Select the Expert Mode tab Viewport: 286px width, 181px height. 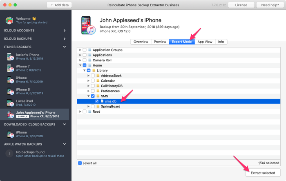pos(182,42)
